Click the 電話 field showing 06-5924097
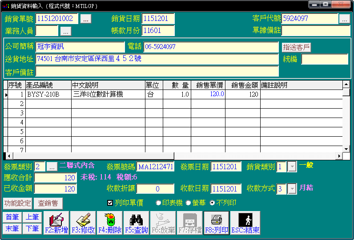 point(211,47)
